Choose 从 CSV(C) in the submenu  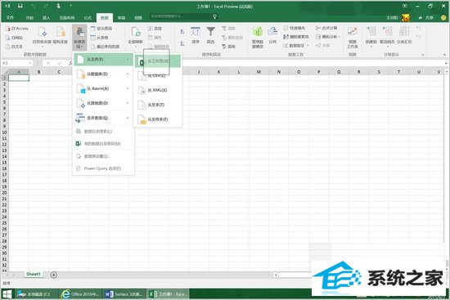(x=158, y=75)
